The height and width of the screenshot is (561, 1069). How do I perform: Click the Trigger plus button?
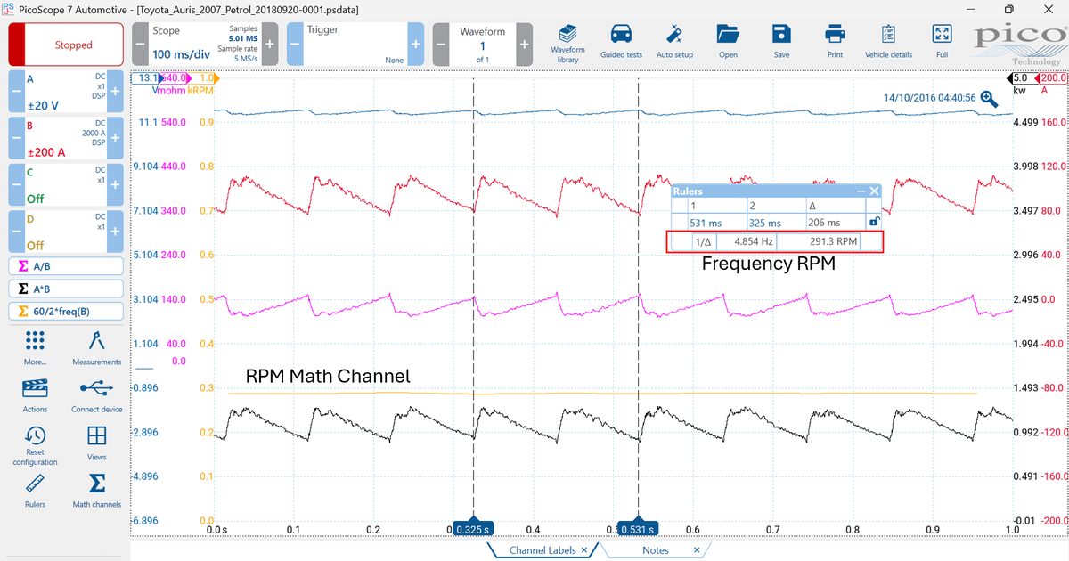416,44
